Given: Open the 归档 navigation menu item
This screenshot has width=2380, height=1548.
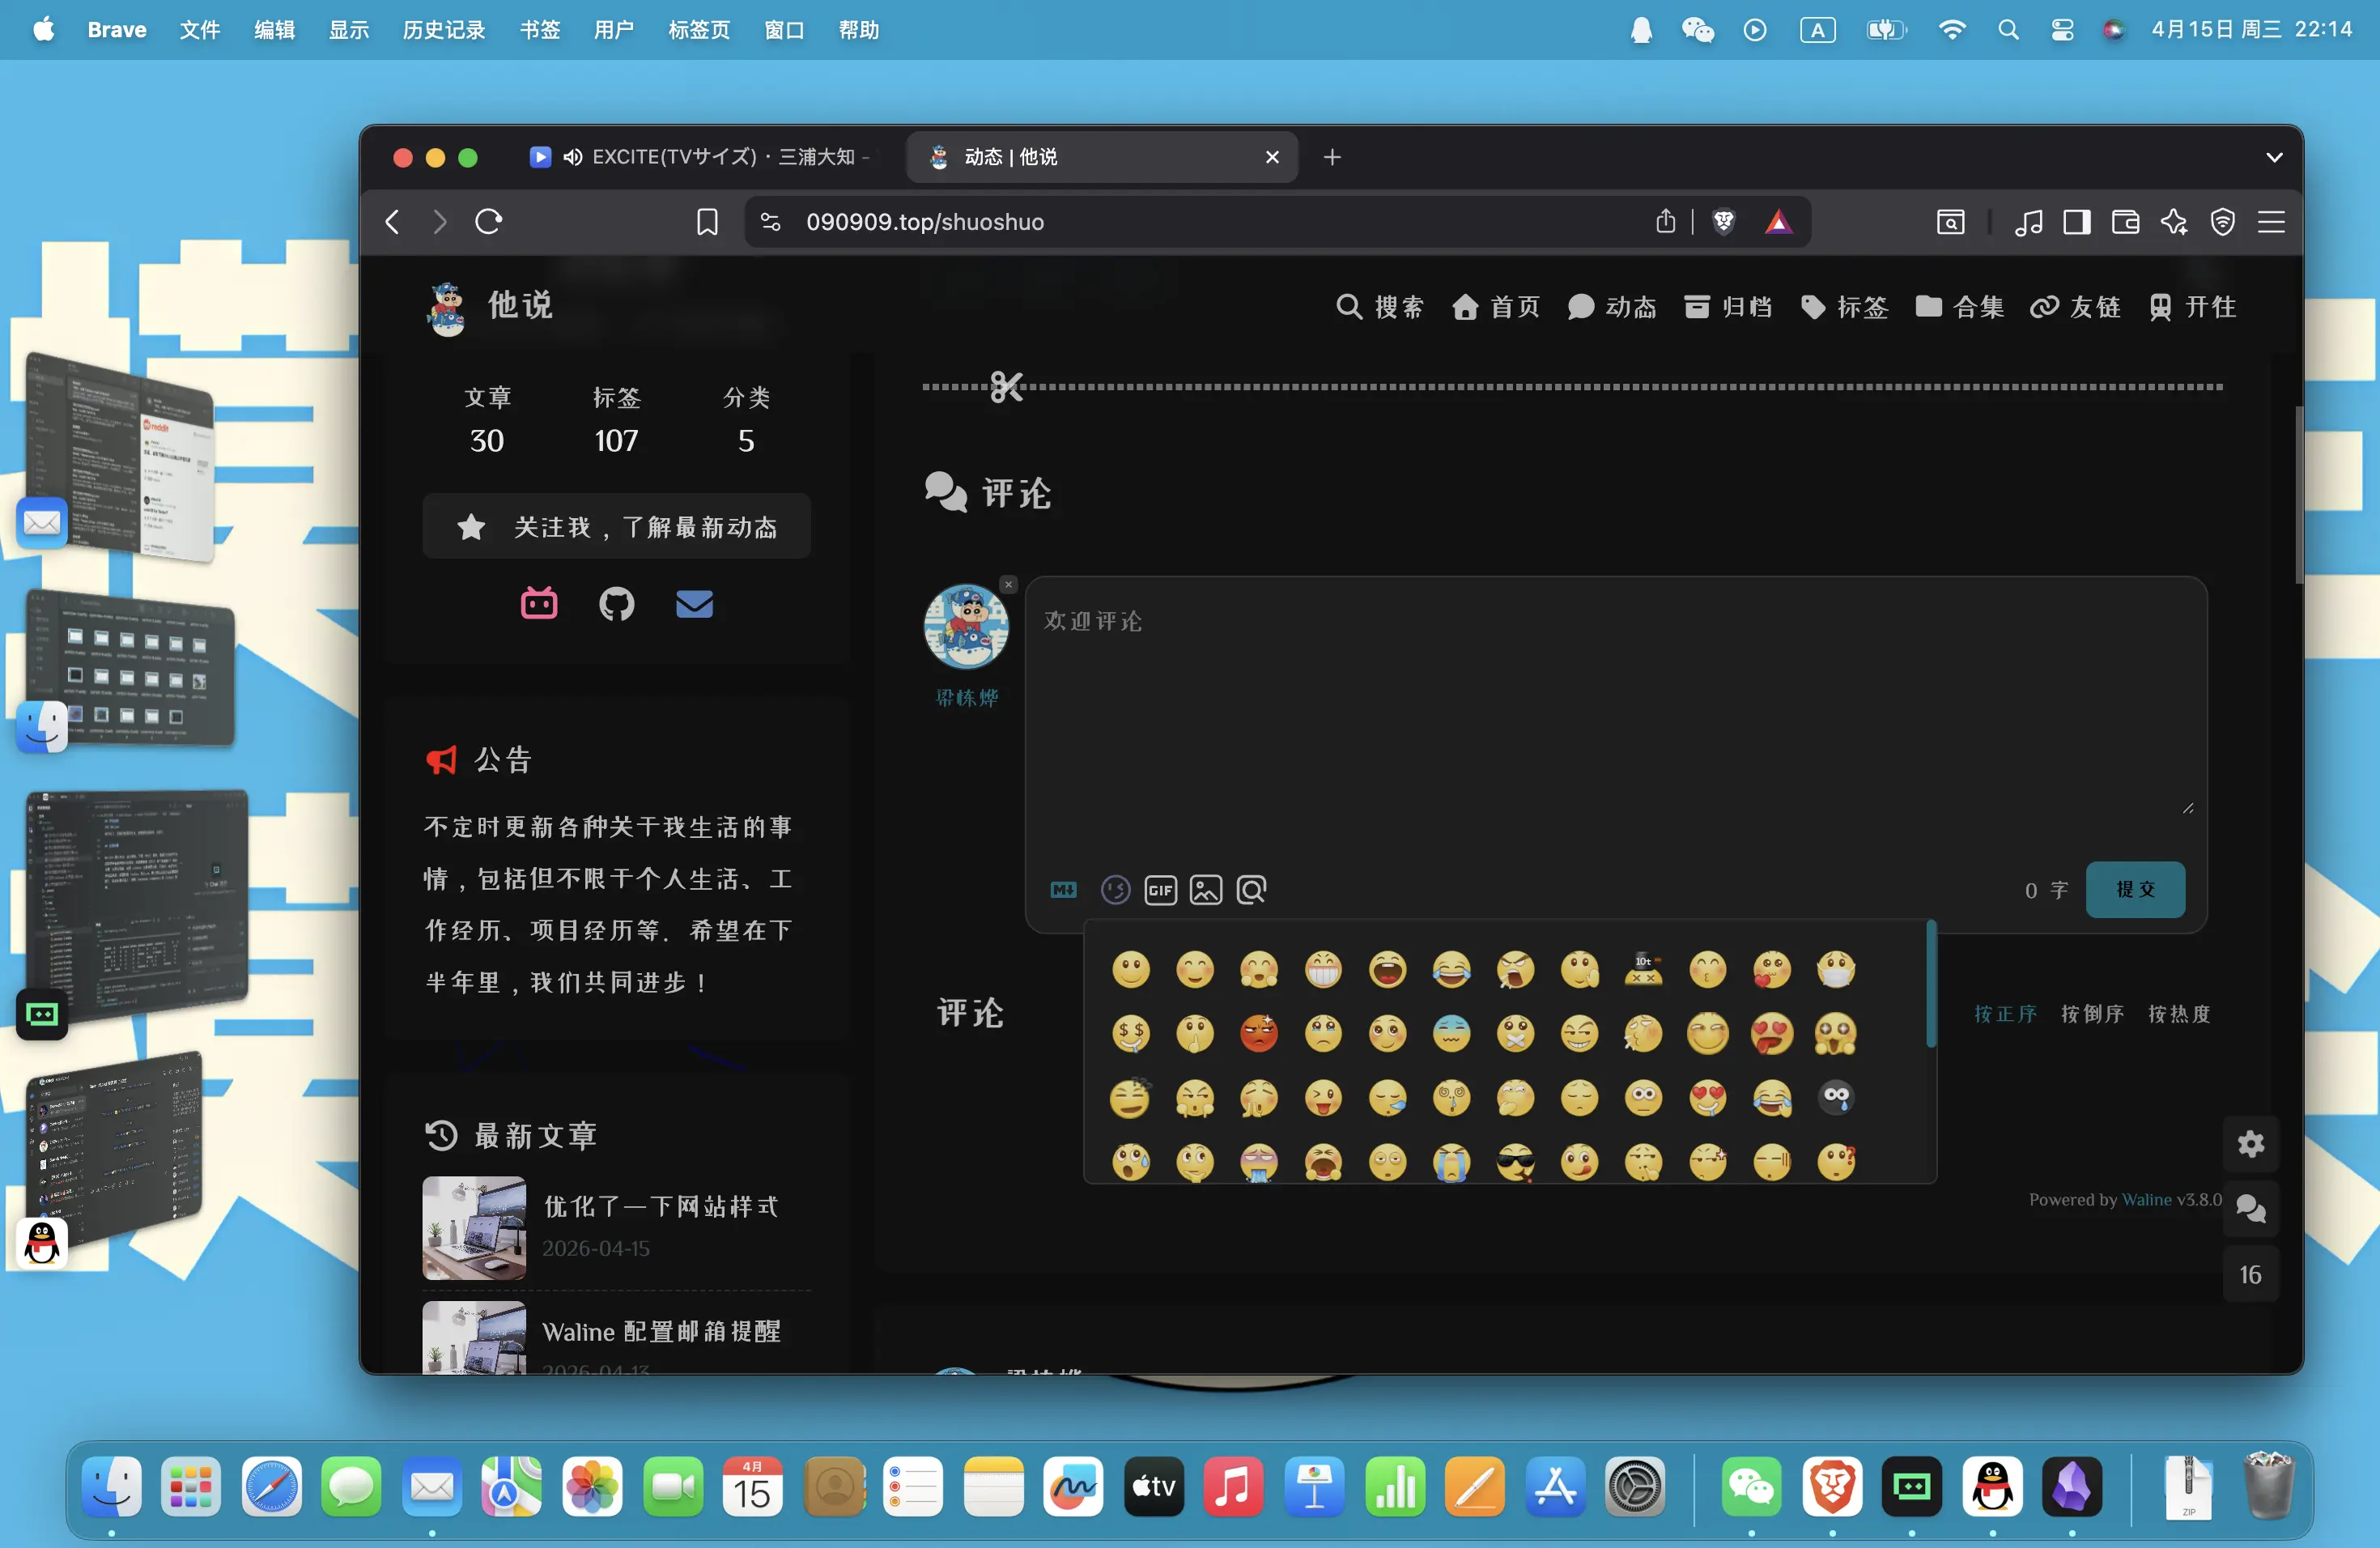Looking at the screenshot, I should [1728, 306].
